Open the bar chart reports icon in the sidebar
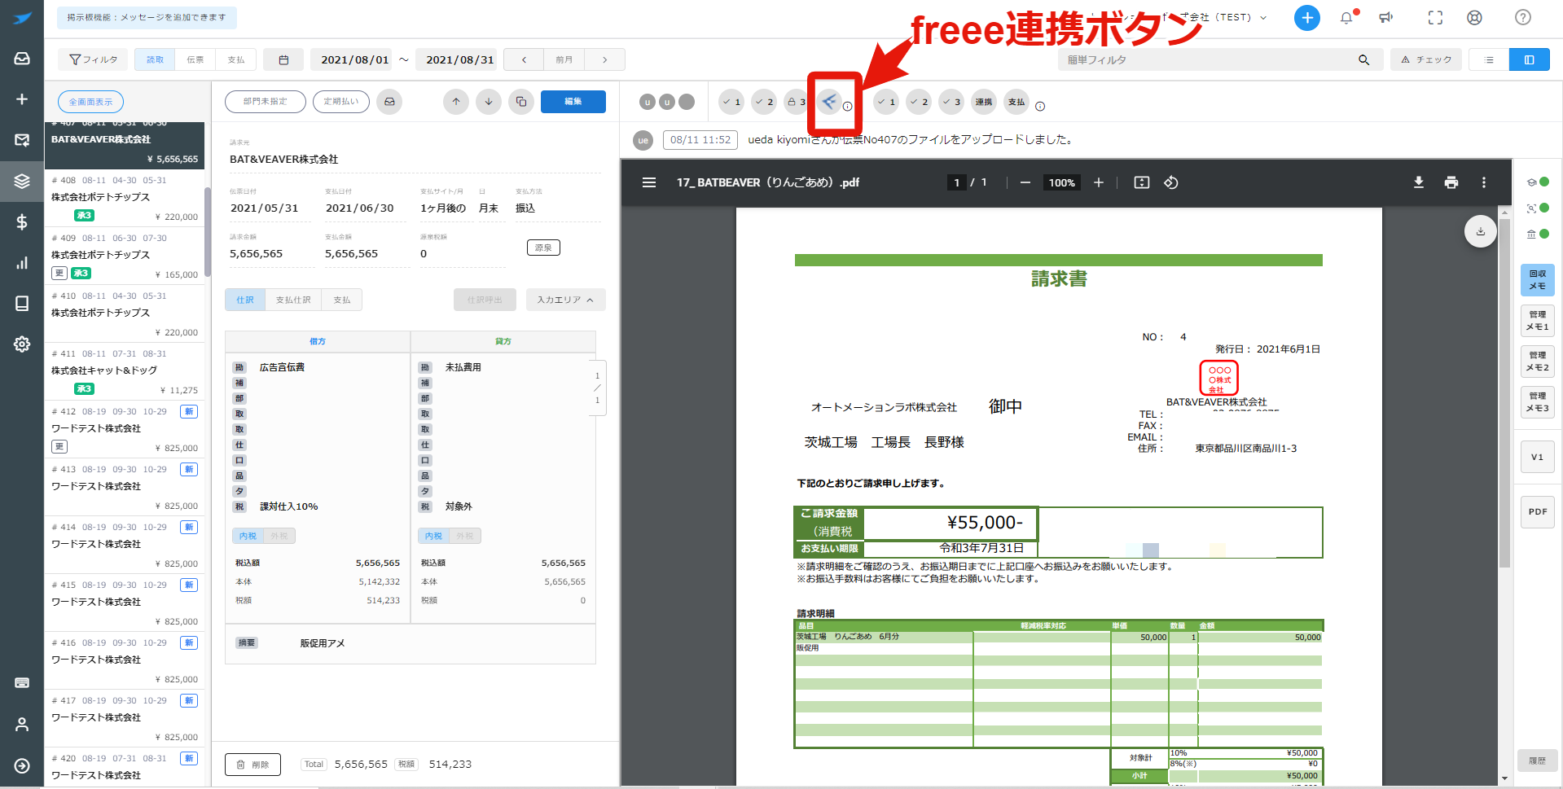 point(22,262)
